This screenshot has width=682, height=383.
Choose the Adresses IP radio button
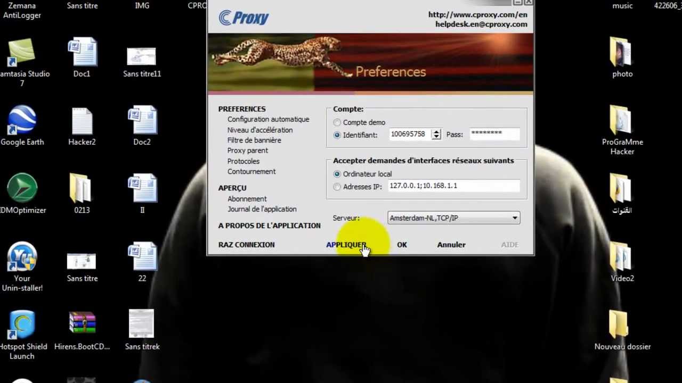pyautogui.click(x=337, y=187)
